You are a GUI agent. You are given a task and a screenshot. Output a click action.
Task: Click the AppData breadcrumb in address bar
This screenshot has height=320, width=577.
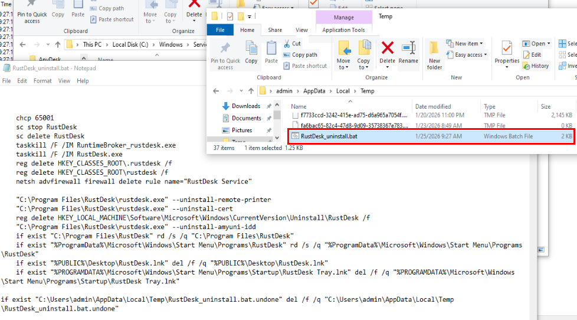point(314,91)
